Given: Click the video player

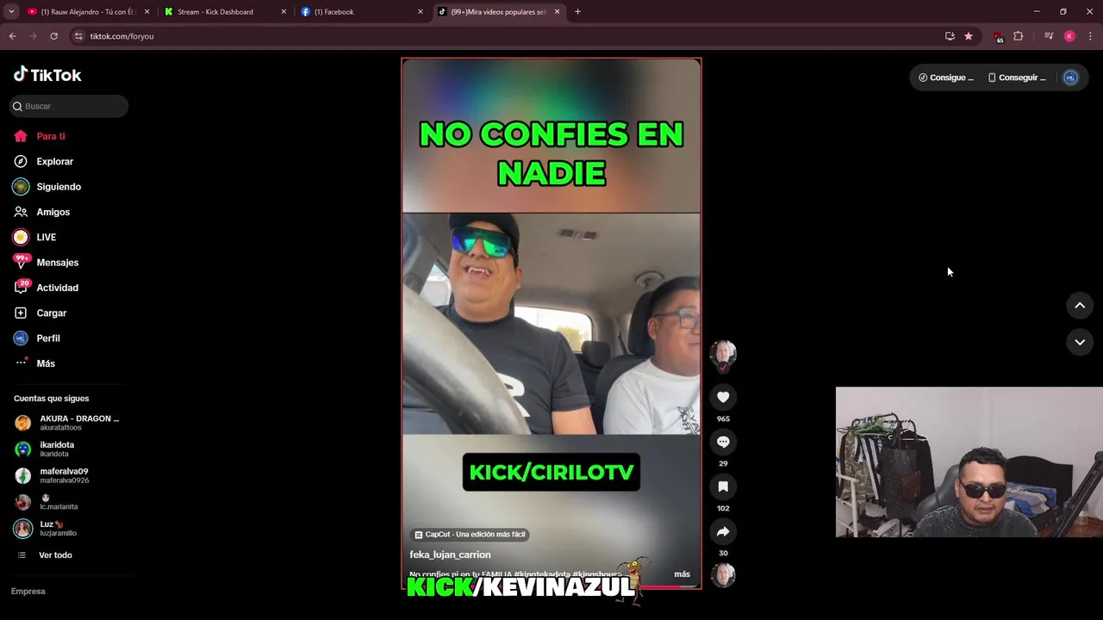Looking at the screenshot, I should point(551,323).
